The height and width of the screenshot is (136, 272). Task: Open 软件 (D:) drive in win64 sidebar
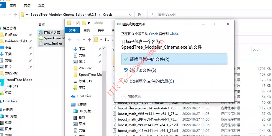pos(85,81)
